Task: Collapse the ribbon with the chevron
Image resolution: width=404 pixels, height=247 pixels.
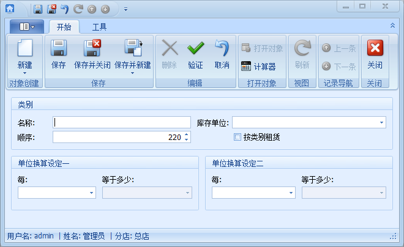Action: click(392, 25)
